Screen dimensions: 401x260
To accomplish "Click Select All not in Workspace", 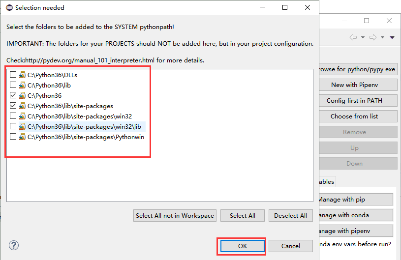I will coord(175,216).
